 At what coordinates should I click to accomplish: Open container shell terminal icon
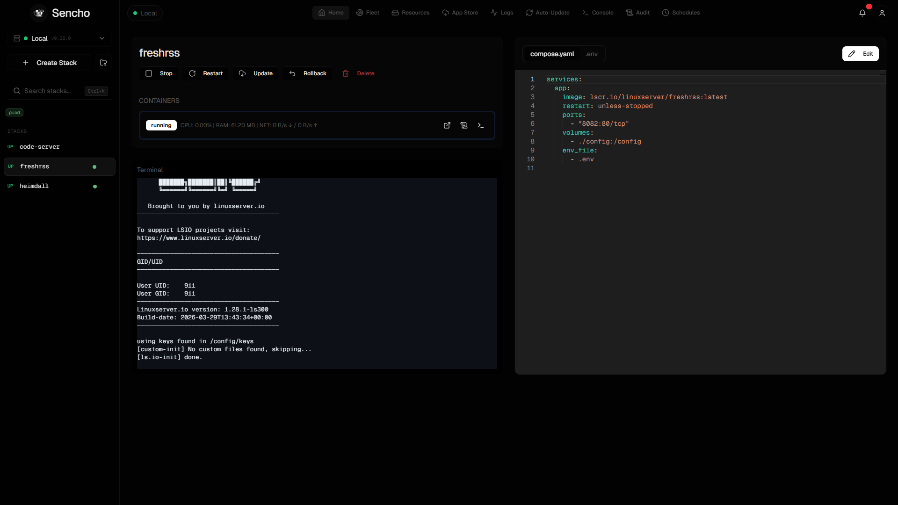pos(481,125)
